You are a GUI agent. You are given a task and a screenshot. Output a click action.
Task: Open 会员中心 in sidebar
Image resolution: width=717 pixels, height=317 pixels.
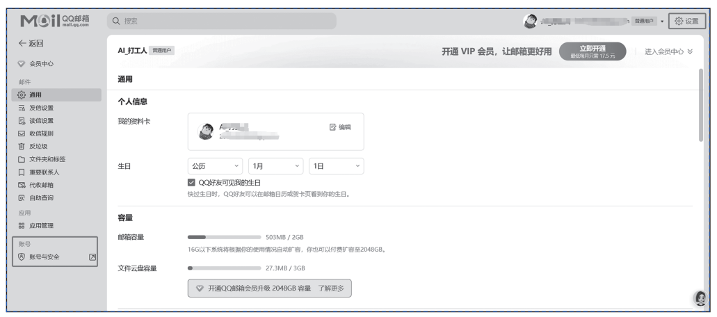tap(41, 64)
